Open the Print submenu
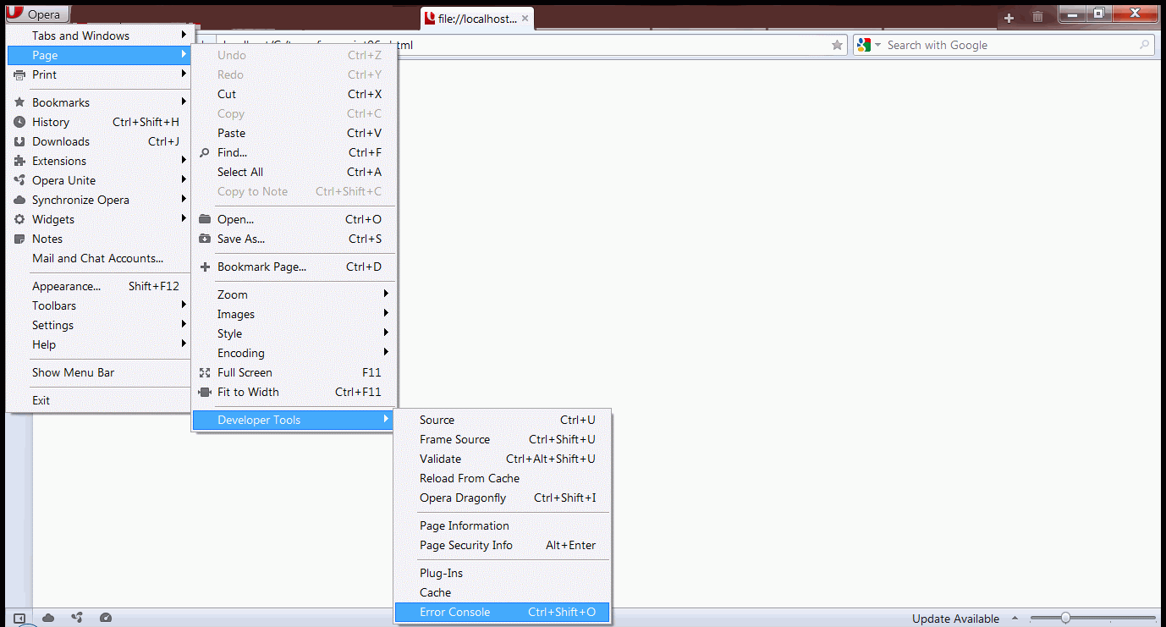The image size is (1166, 627). coord(98,74)
